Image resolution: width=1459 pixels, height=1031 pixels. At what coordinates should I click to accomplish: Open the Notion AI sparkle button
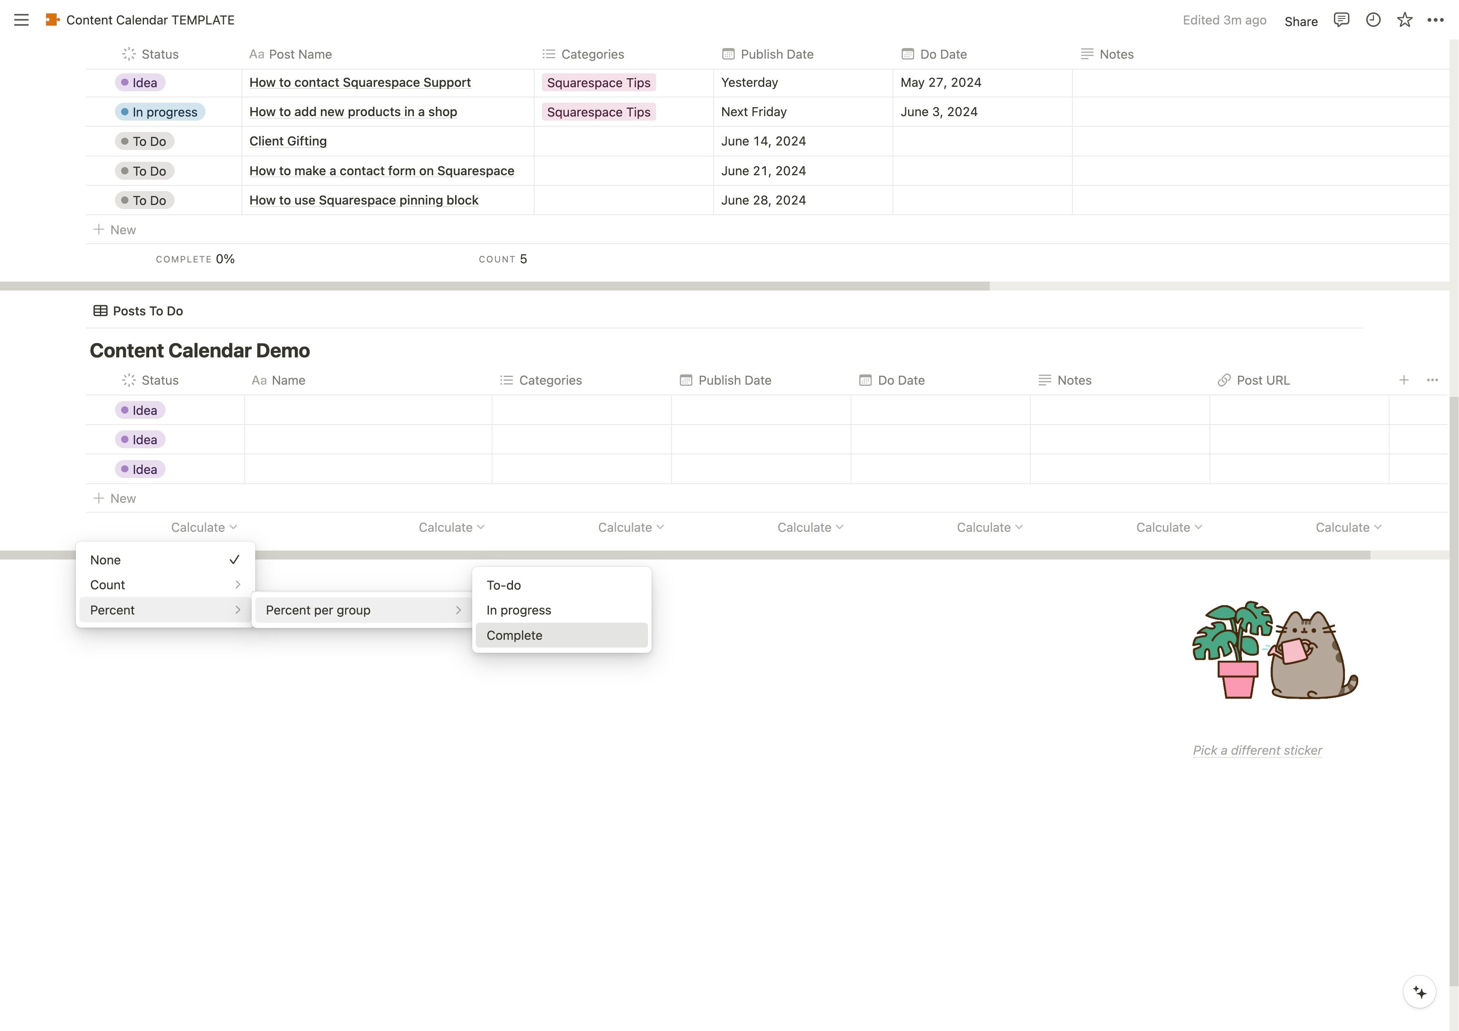pos(1419,991)
